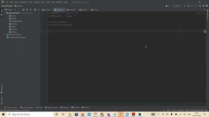Image resolution: width=209 pixels, height=117 pixels.
Task: Open the VCS menu
Action: pos(53,2)
